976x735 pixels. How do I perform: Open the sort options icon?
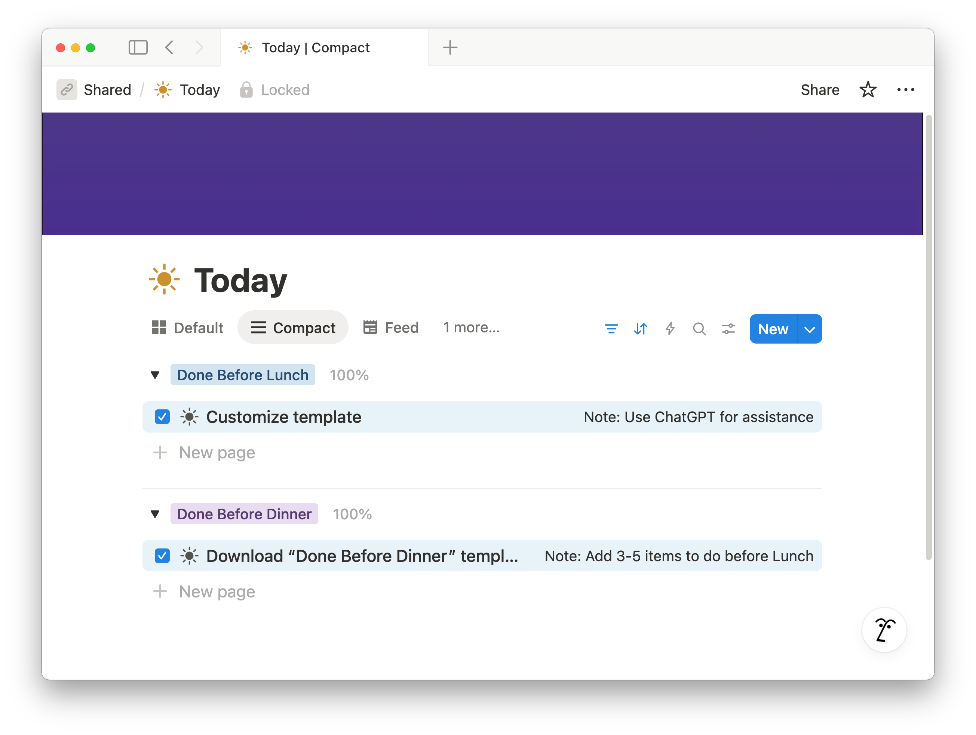tap(640, 329)
